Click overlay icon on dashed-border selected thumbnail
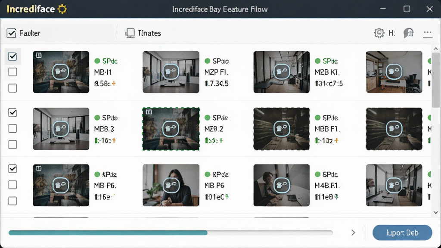 click(171, 128)
